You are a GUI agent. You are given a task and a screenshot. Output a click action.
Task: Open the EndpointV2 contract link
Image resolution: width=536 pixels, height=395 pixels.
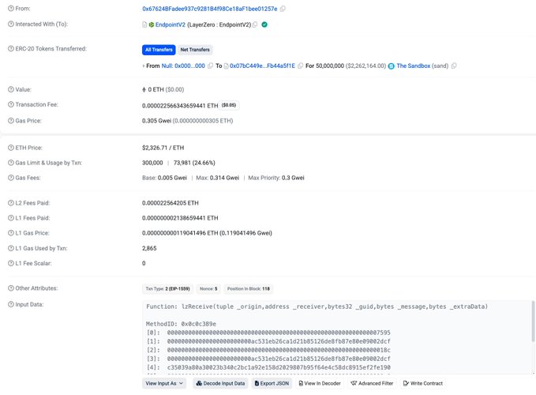[x=171, y=24]
